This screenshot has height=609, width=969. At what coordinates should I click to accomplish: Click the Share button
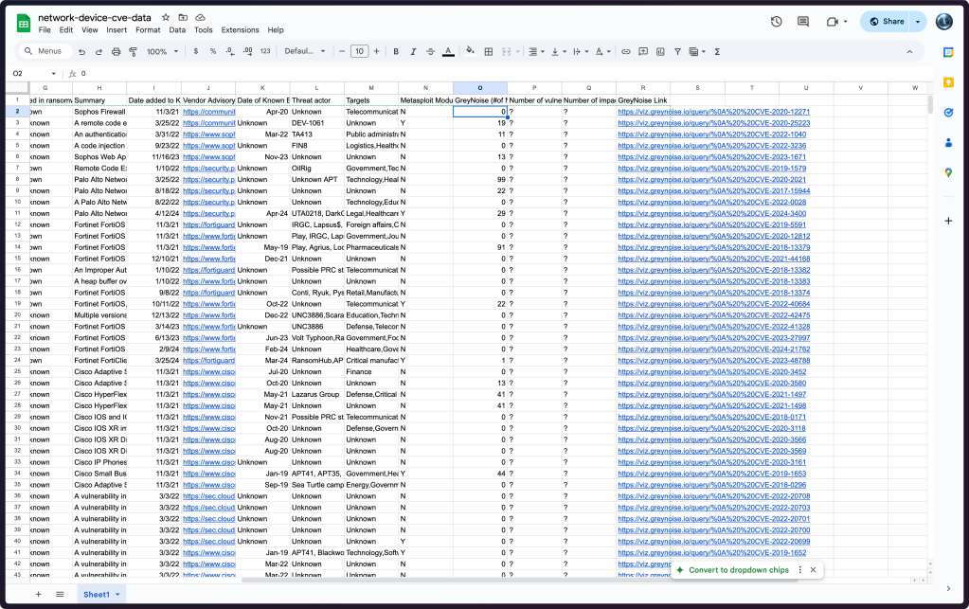887,22
